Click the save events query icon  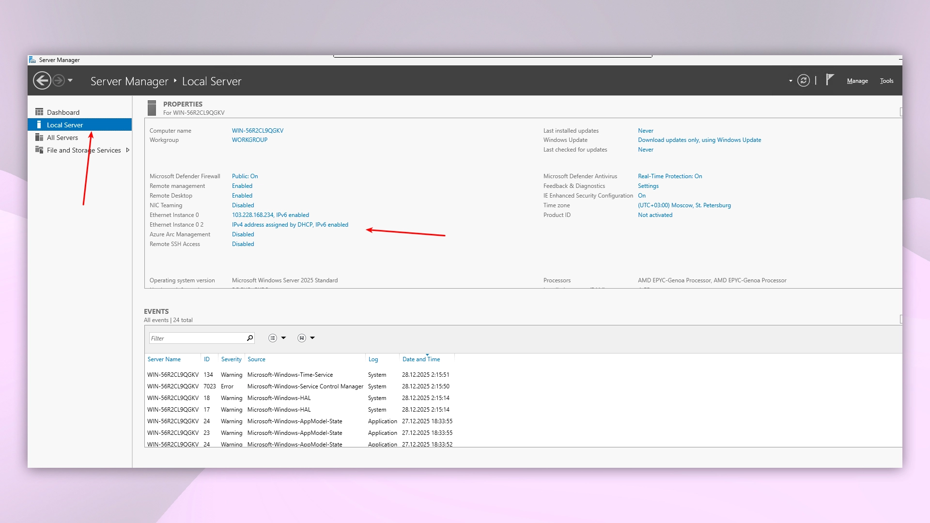point(301,338)
